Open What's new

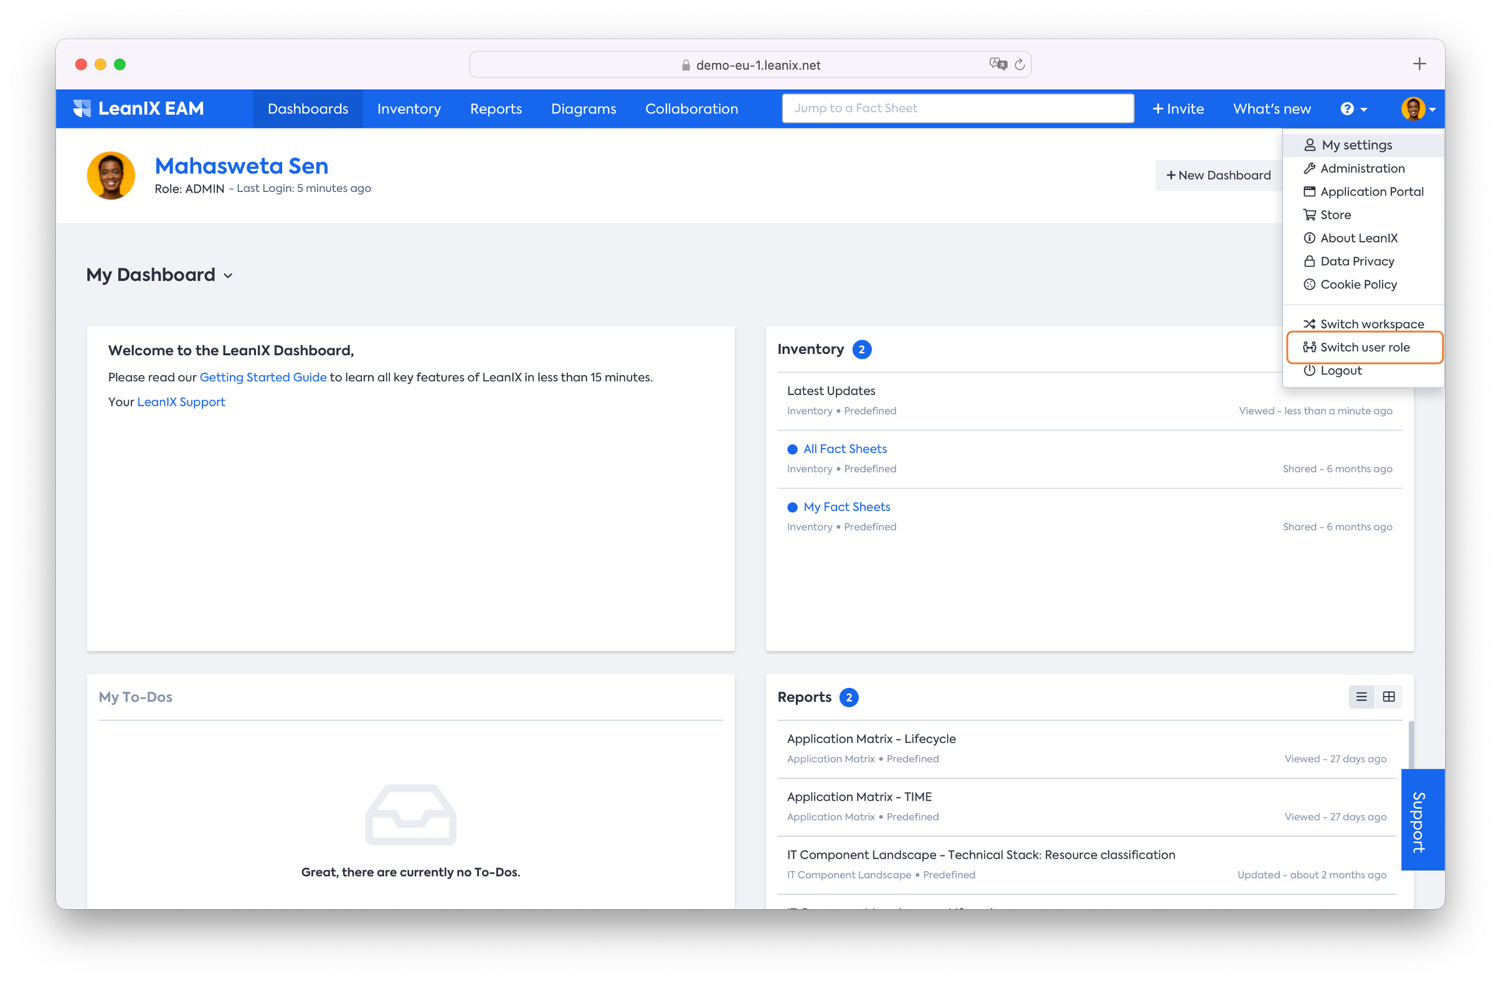[x=1271, y=108]
